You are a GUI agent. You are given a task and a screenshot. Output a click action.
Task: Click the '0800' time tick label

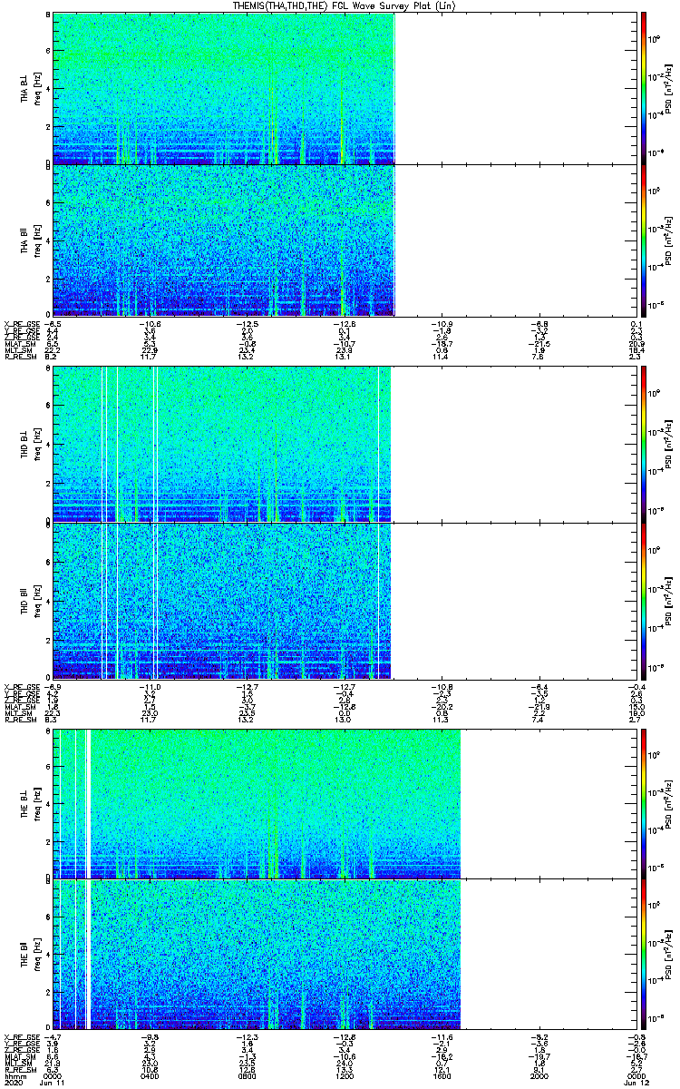click(x=246, y=1076)
